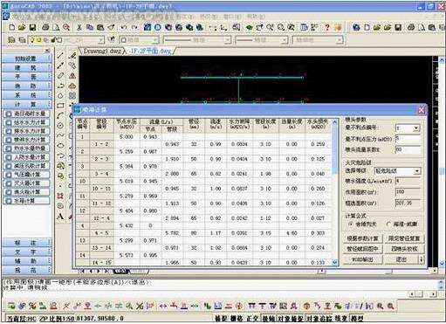Click the Undo arrow icon

[124, 27]
